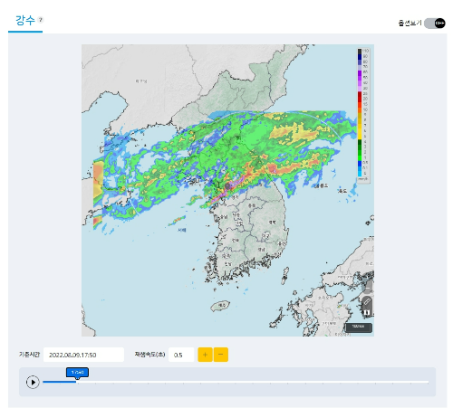Select the ruler measure tool on map
This screenshot has height=408, width=453.
[x=367, y=301]
